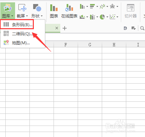Click the pie chart icon
This screenshot has height=137, width=145.
(x=102, y=17)
